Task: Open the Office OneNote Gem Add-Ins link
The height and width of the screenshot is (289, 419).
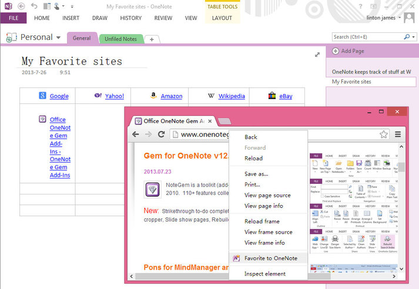Action: pyautogui.click(x=60, y=147)
